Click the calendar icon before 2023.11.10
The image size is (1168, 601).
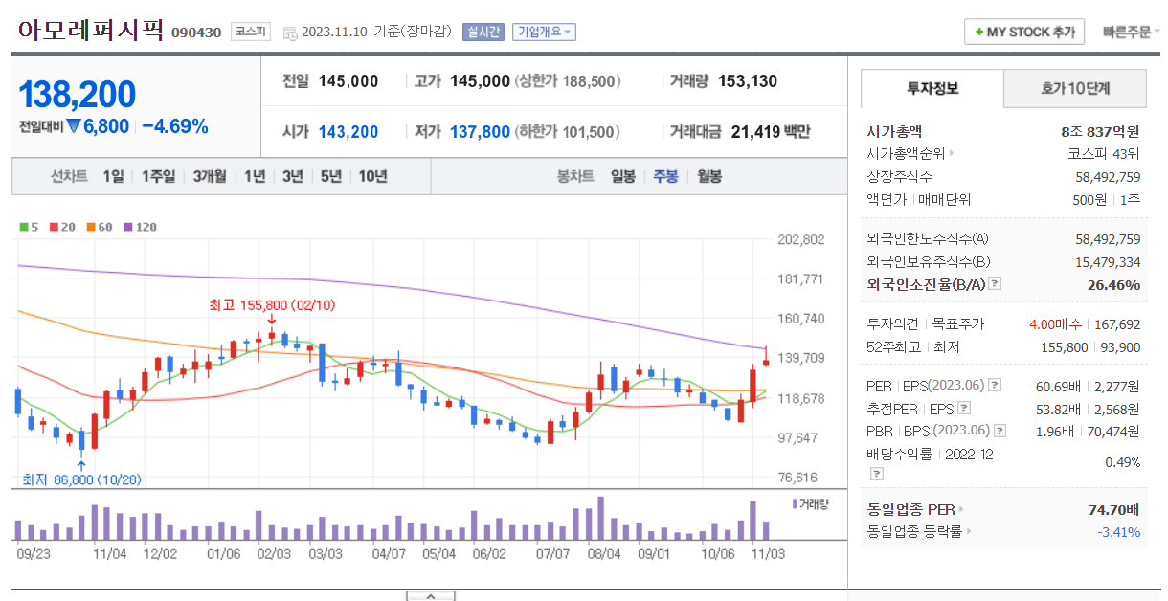pyautogui.click(x=289, y=33)
